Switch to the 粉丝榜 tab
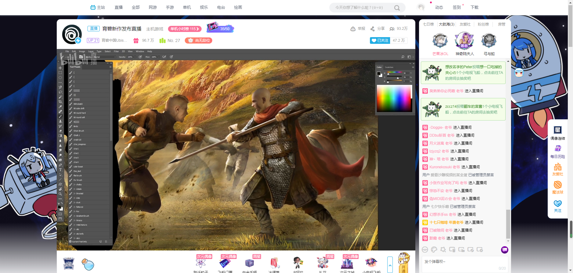573x273 pixels. pos(483,24)
